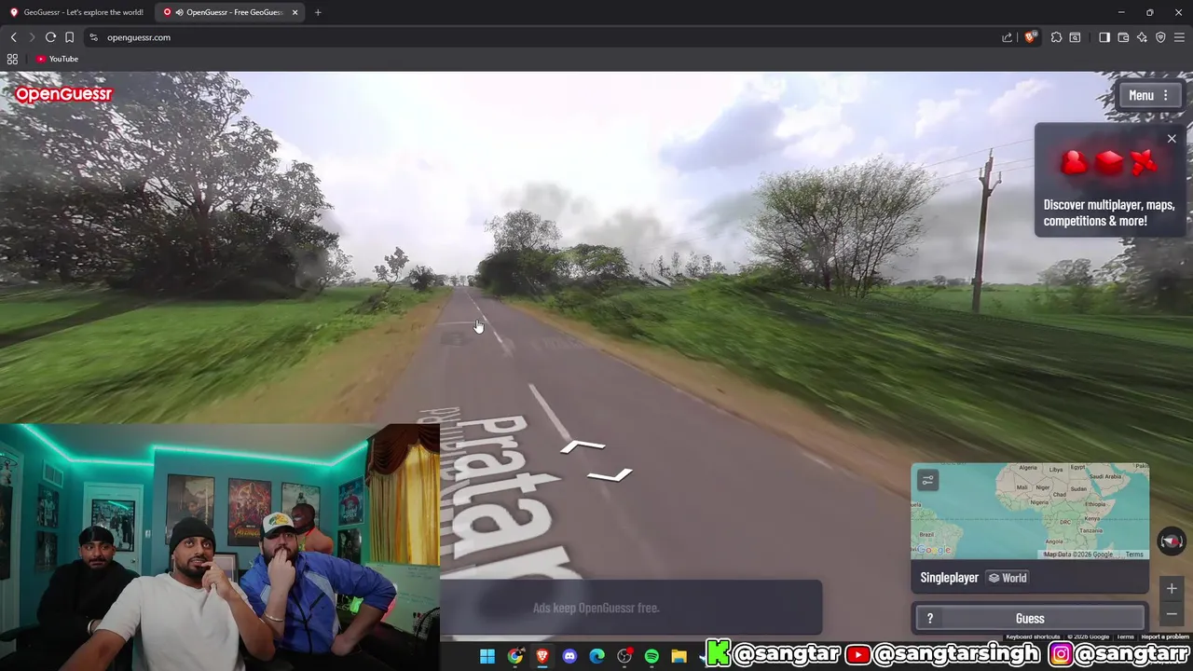Toggle the browser sidebar panel
The image size is (1193, 671).
click(1104, 37)
